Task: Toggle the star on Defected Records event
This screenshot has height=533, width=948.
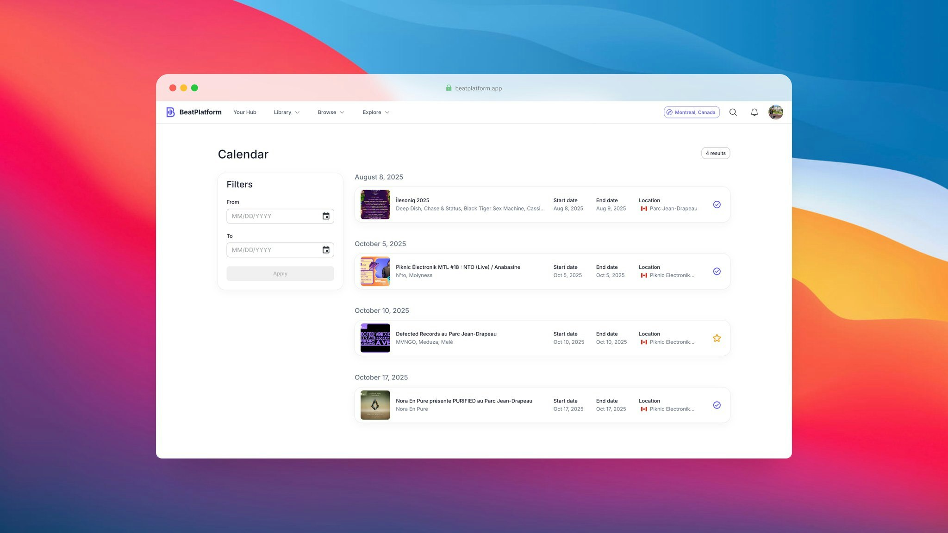Action: [717, 338]
